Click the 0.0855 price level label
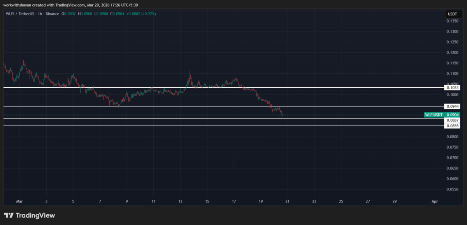This screenshot has height=225, width=467. pyautogui.click(x=453, y=126)
